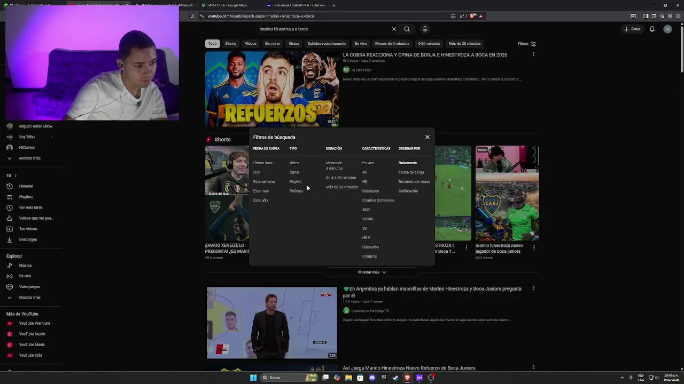The image size is (684, 384).
Task: Select the Videos filter chip
Action: [x=251, y=43]
